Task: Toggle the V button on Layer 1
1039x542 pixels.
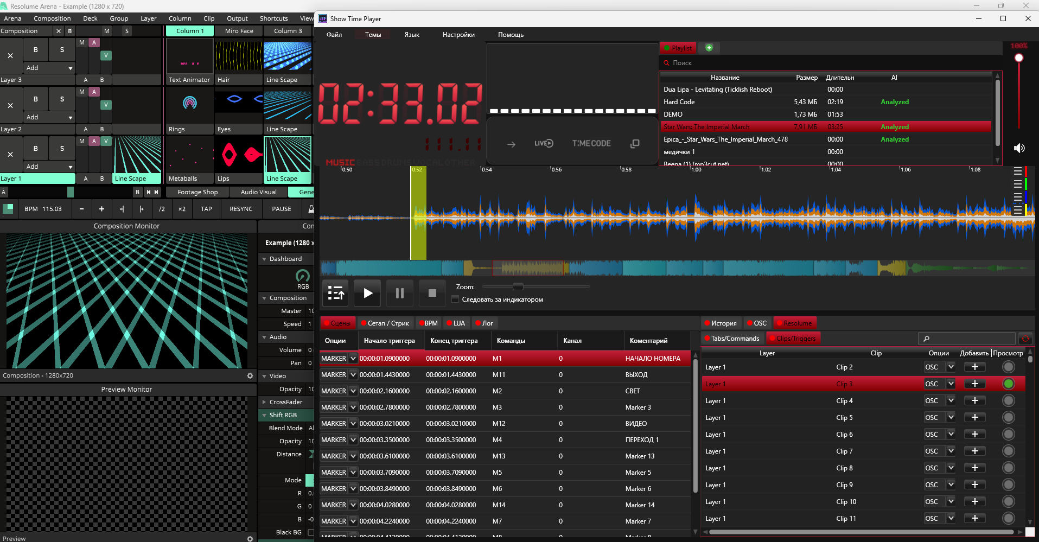Action: tap(106, 141)
